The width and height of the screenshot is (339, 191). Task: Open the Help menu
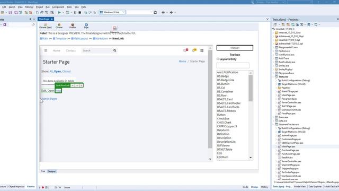[x=84, y=7]
